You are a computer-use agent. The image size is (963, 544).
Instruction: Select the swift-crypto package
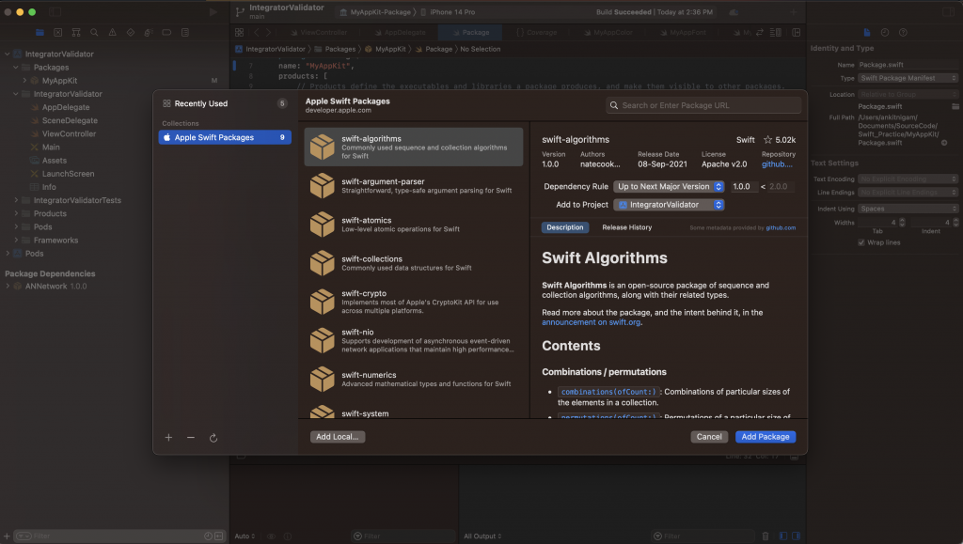(414, 302)
